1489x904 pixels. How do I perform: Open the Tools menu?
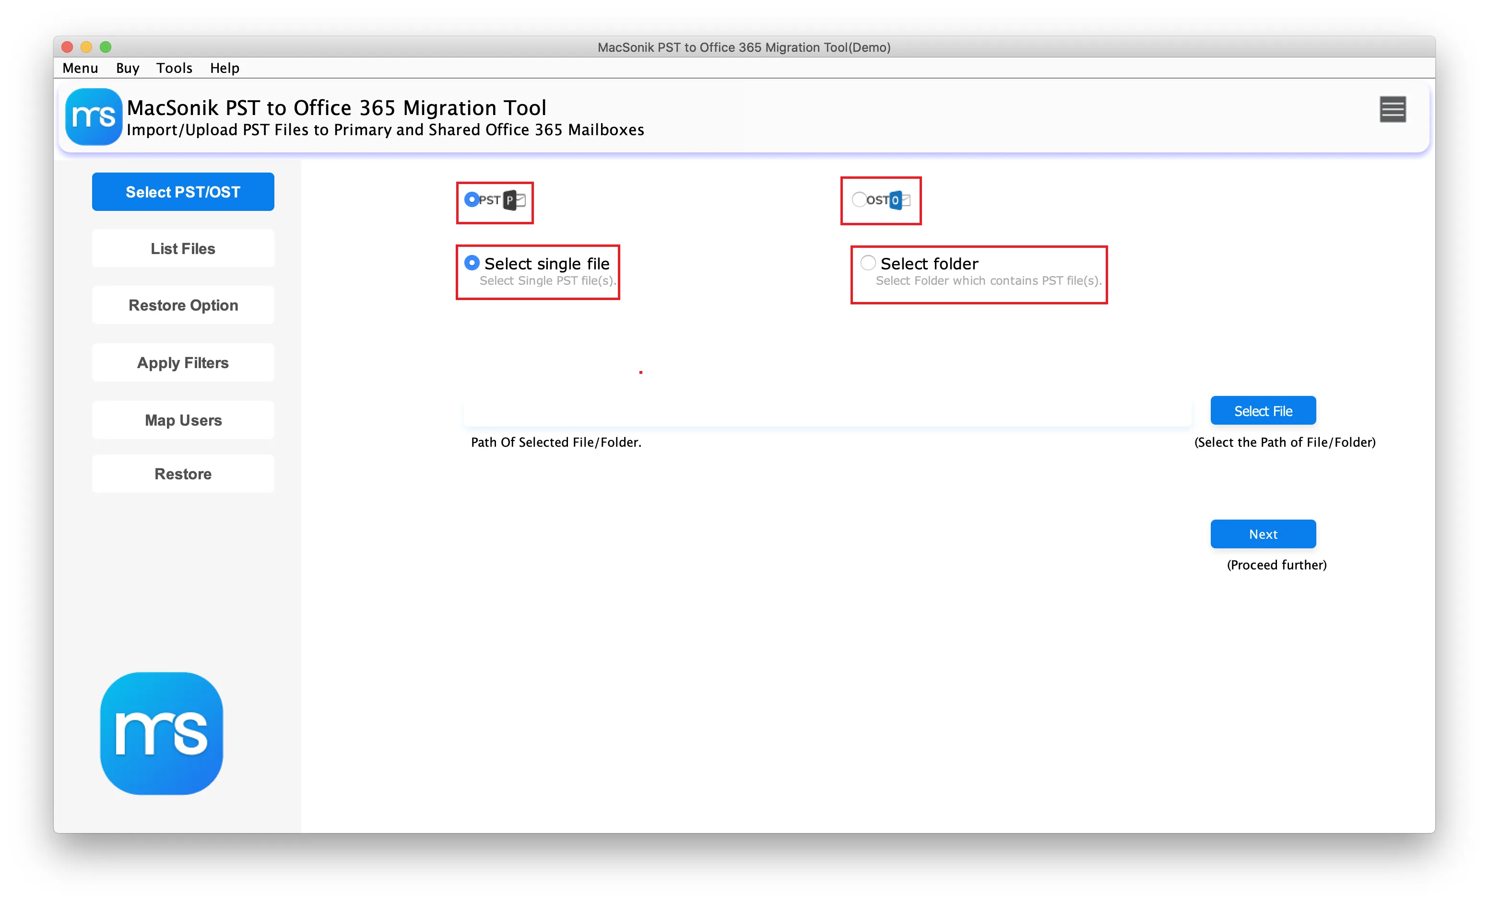pyautogui.click(x=174, y=68)
